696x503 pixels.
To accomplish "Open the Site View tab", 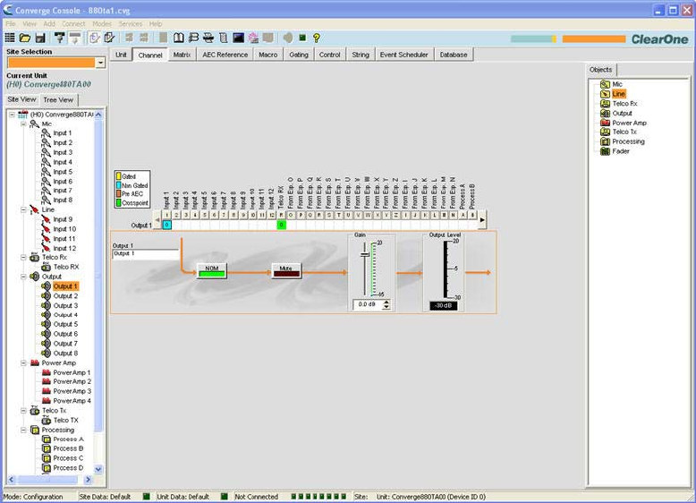I will pos(21,99).
